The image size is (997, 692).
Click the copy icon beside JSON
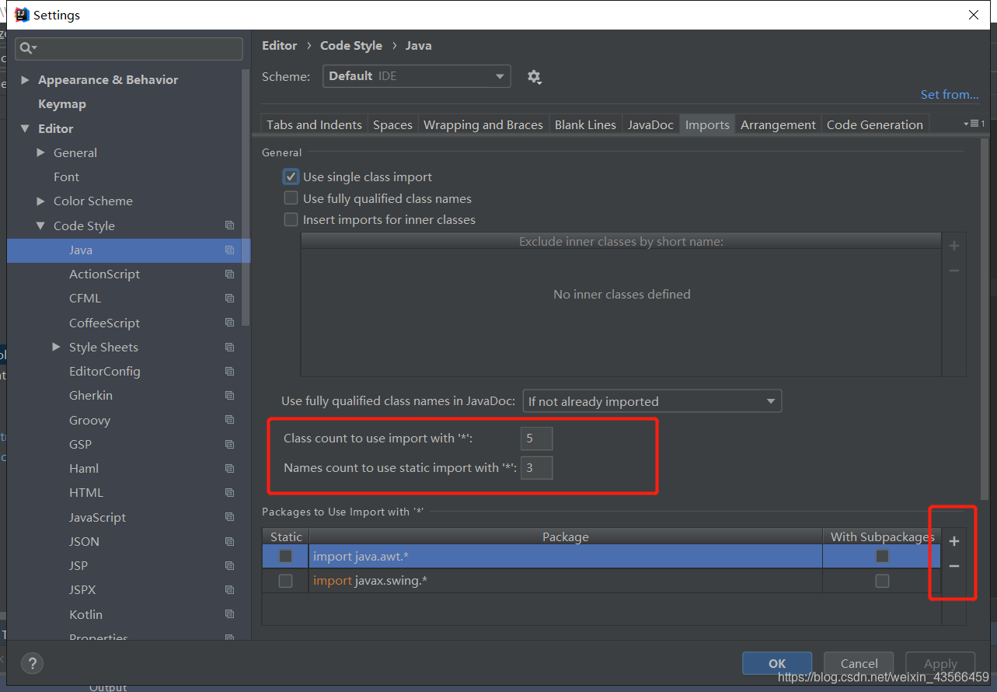click(x=229, y=541)
